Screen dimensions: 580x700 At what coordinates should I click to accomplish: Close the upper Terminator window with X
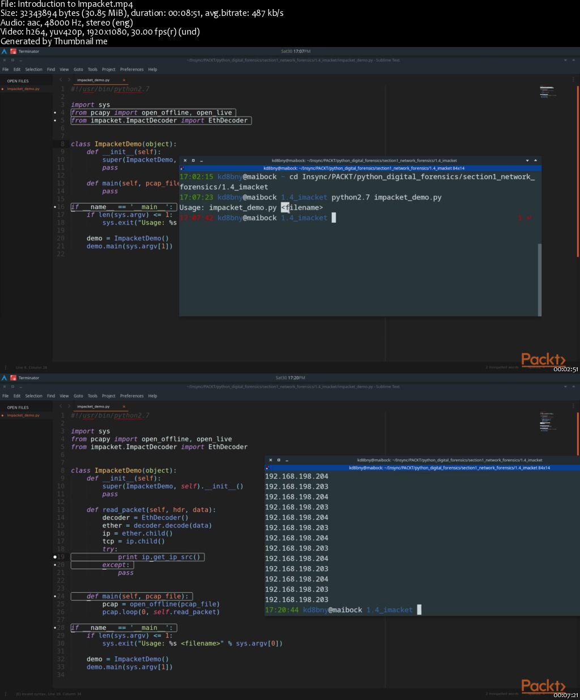tap(185, 160)
